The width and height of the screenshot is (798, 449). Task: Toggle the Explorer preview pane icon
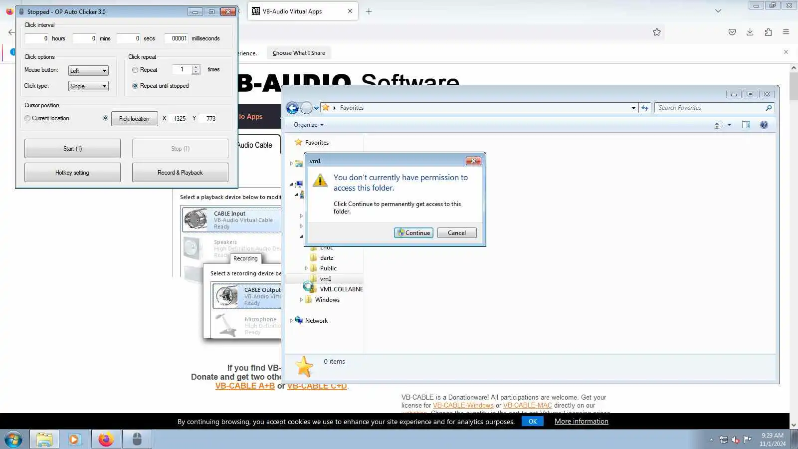[746, 125]
